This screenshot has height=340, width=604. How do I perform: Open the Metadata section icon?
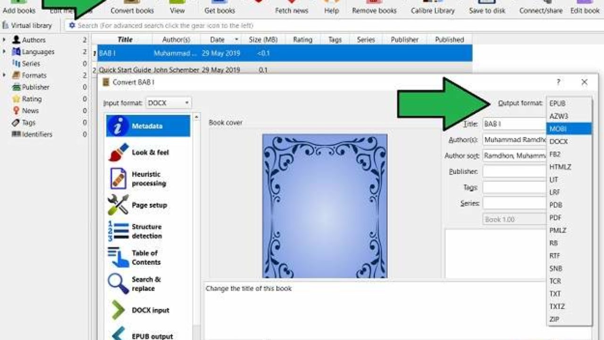pyautogui.click(x=118, y=126)
